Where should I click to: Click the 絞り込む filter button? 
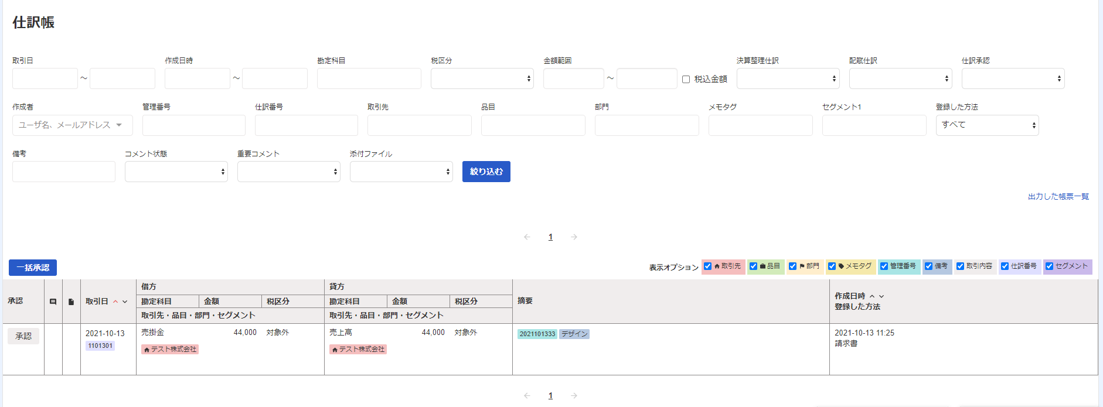pyautogui.click(x=486, y=172)
